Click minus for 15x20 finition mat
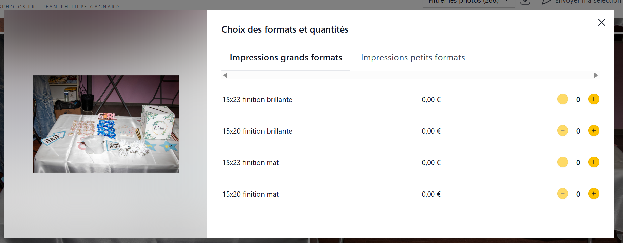623x243 pixels. point(562,194)
